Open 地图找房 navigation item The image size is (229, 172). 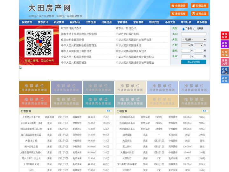pyautogui.click(x=154, y=22)
